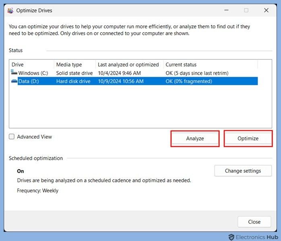Enable the Advanced View checkbox
281x241 pixels.
pyautogui.click(x=12, y=137)
